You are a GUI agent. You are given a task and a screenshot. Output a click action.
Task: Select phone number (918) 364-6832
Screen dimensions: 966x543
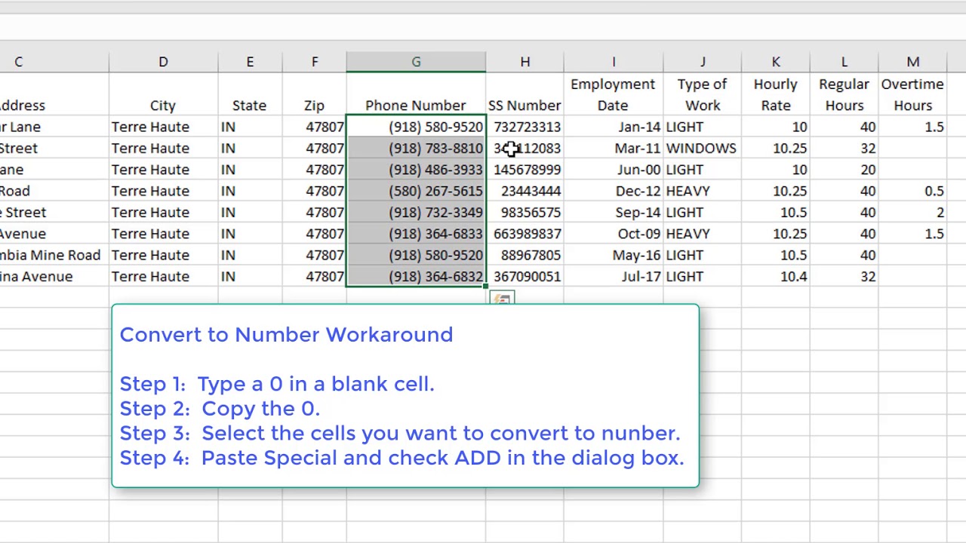coord(416,277)
